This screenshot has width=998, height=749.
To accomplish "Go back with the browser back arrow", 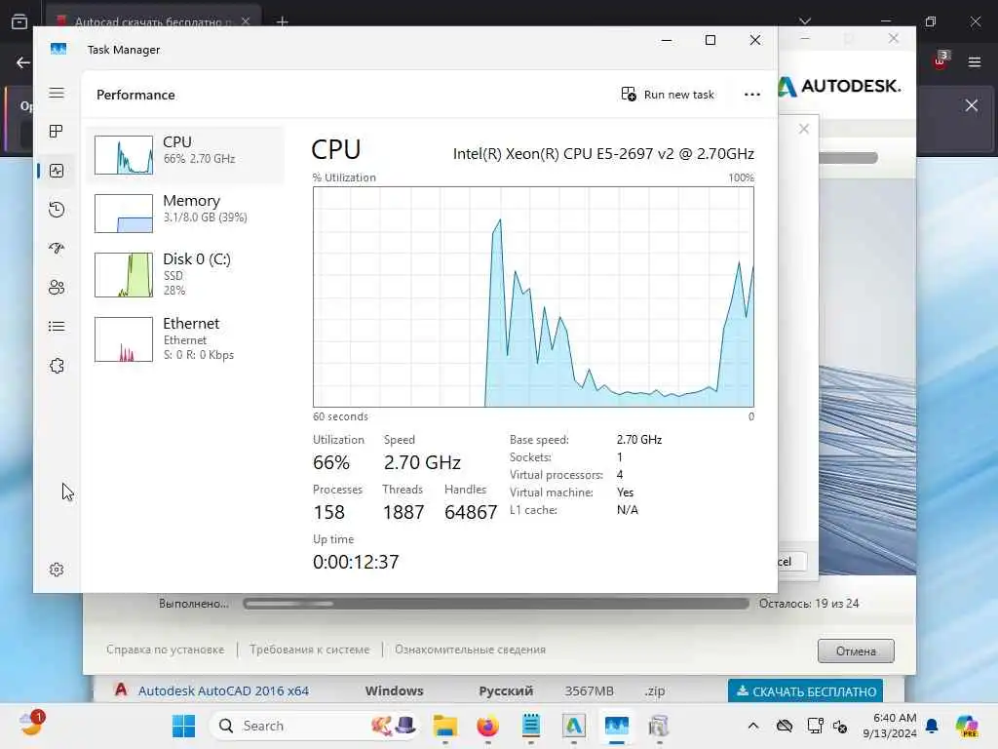I will click(23, 62).
